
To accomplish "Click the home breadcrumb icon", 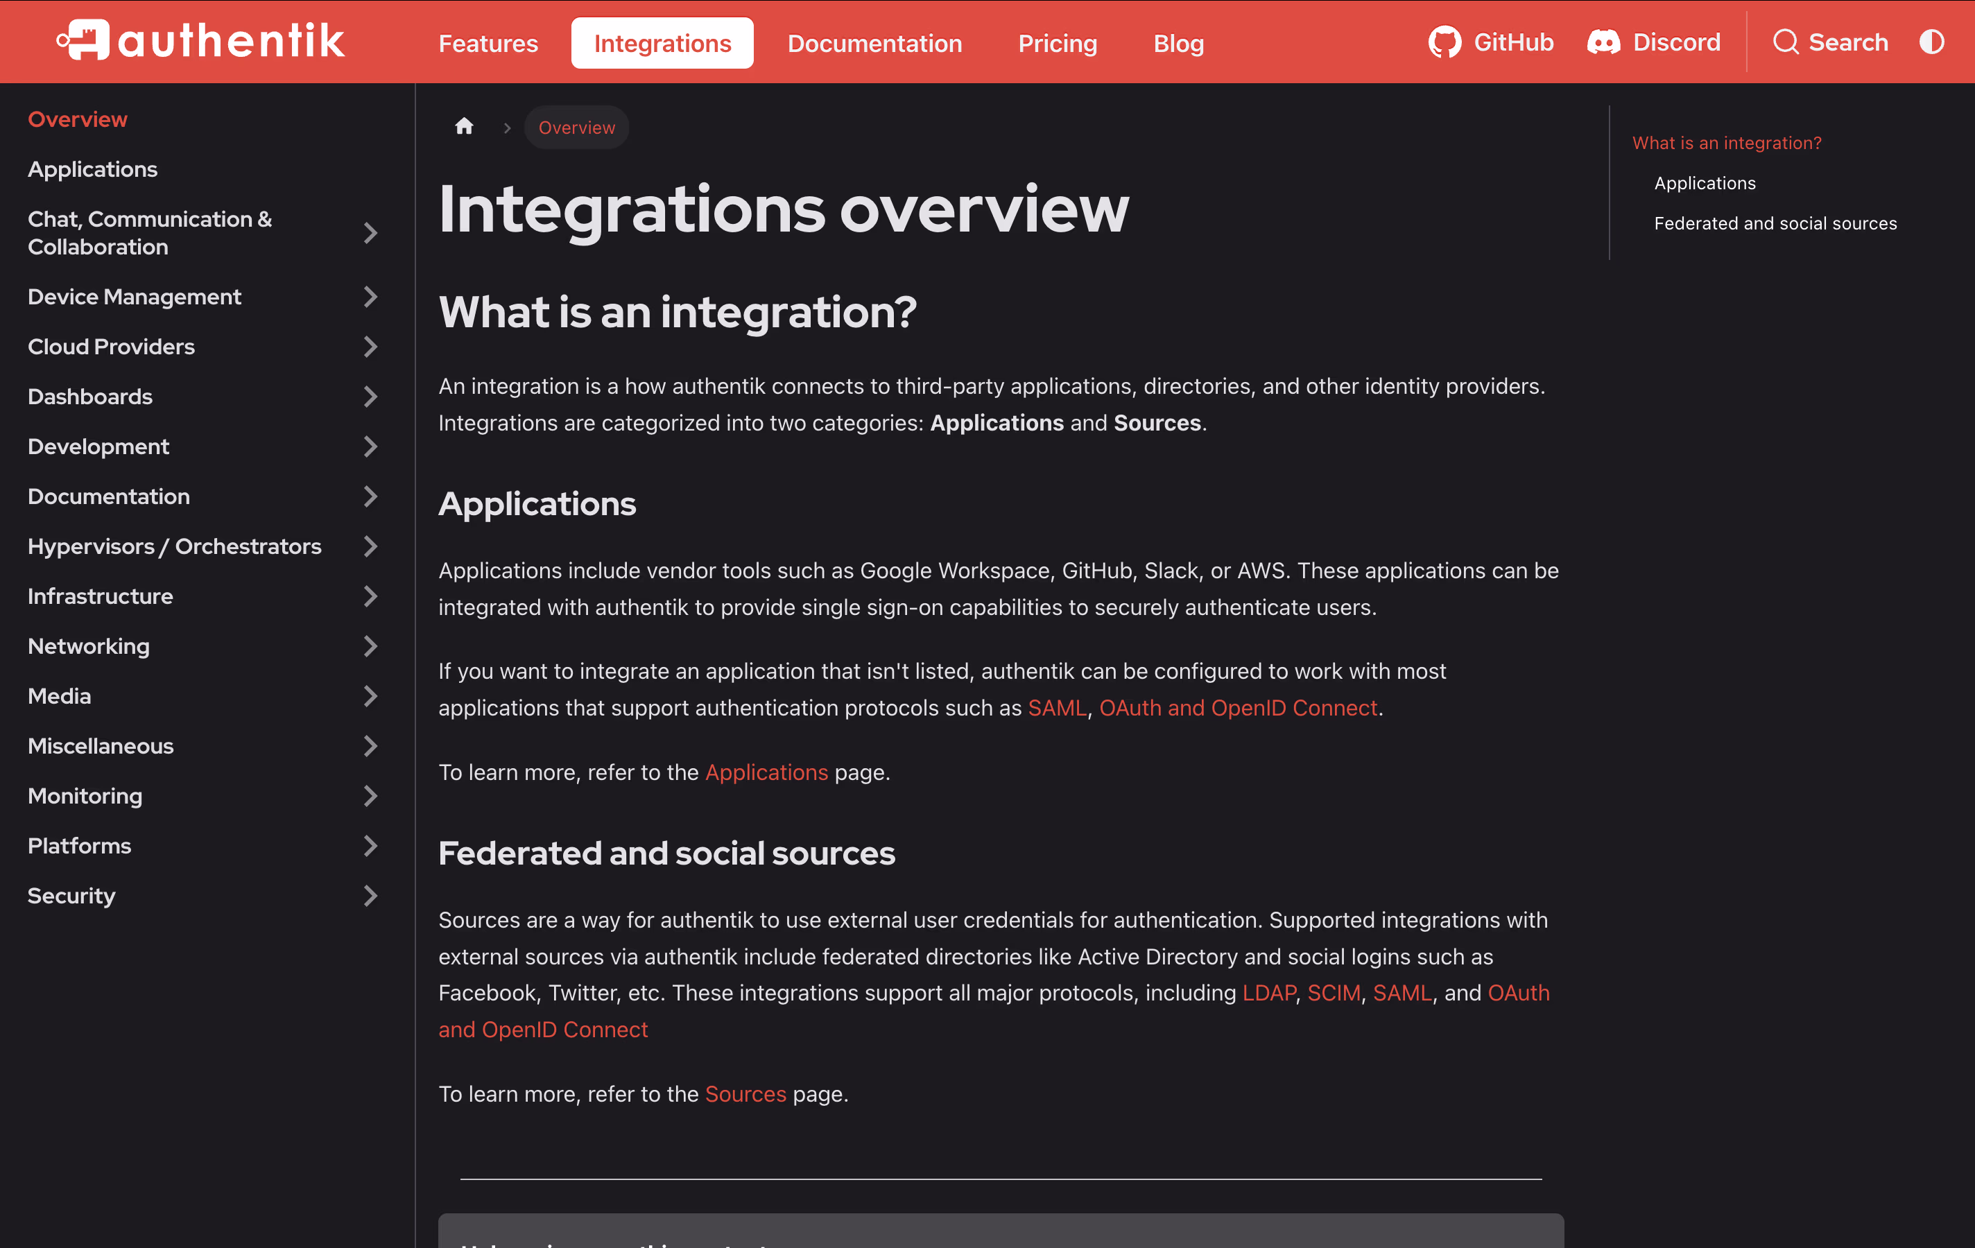I will tap(464, 127).
